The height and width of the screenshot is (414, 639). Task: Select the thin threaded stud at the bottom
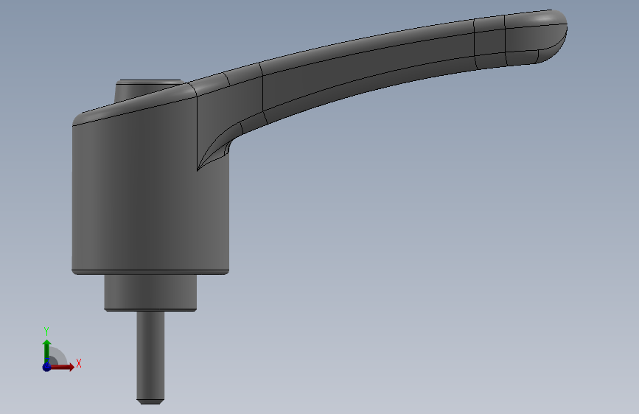coord(150,358)
